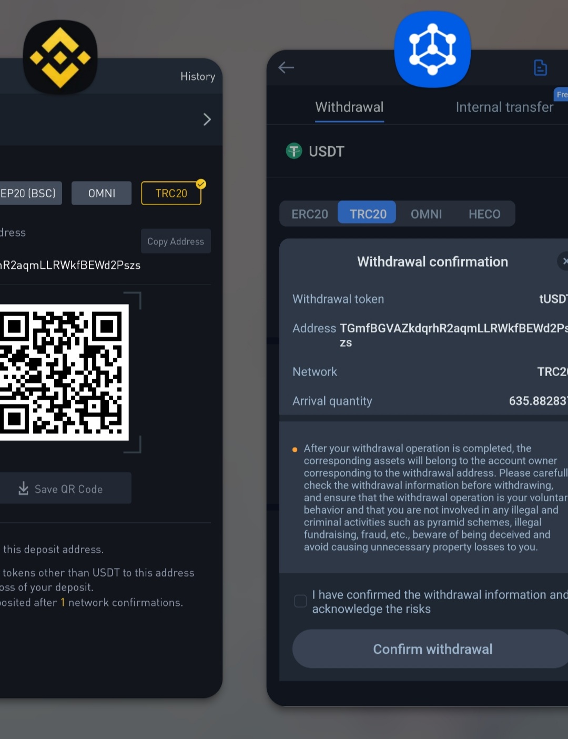Click the withdrawal address starting TGmfBGVAZ
This screenshot has height=739, width=568.
click(x=453, y=335)
